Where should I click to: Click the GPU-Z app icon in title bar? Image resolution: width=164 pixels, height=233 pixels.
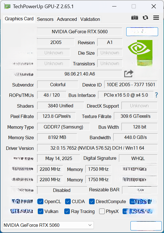coord(7,6)
